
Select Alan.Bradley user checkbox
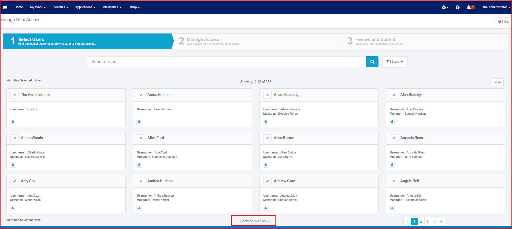point(394,95)
